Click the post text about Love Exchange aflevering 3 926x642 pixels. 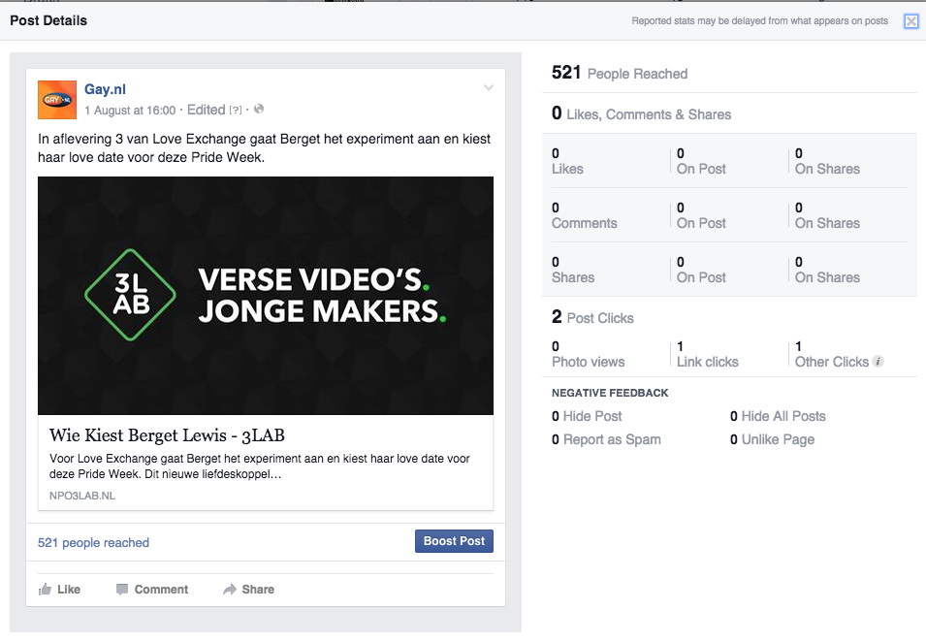264,148
